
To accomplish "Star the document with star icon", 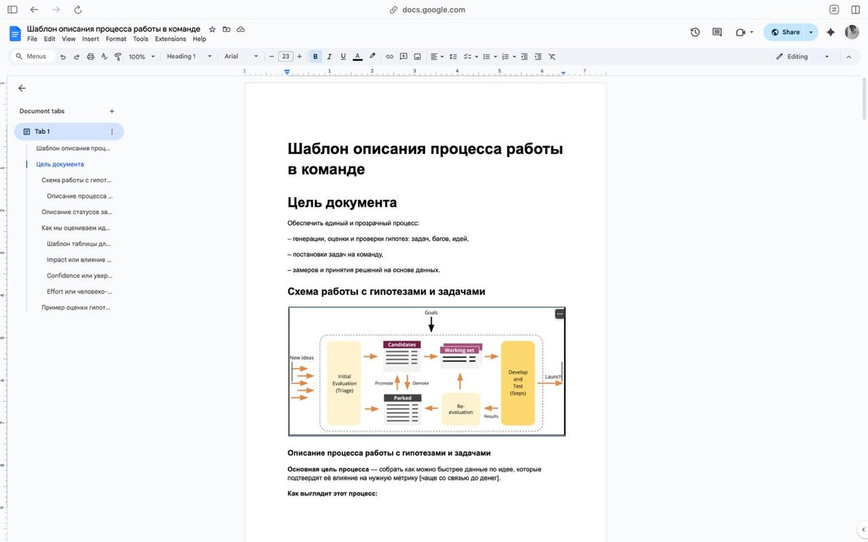I will [212, 29].
